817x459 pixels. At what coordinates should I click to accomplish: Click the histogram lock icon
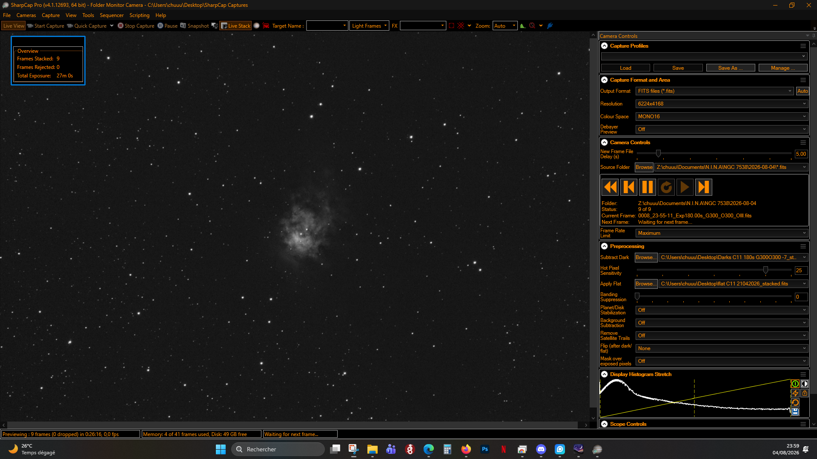pos(804,393)
